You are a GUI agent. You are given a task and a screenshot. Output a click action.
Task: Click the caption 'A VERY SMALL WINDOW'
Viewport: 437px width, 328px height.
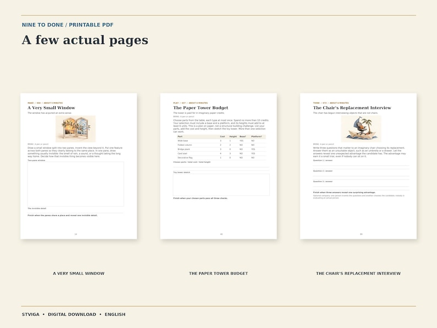point(79,274)
